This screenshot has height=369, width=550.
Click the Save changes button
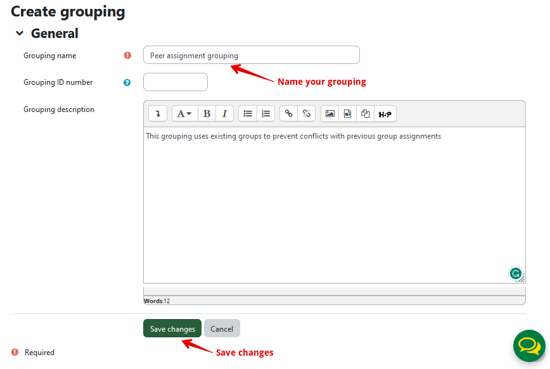[x=172, y=328]
